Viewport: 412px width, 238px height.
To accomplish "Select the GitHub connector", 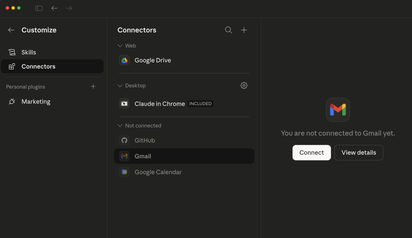I will click(144, 140).
